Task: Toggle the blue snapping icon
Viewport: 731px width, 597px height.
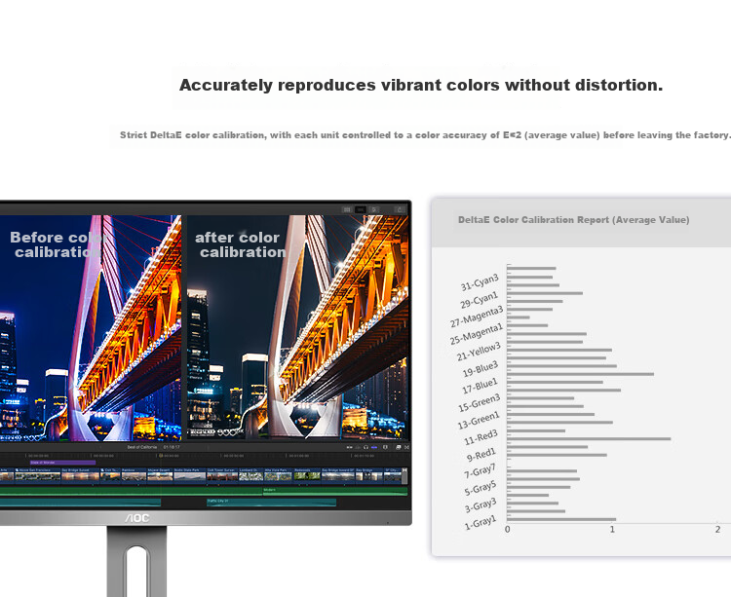Action: 374,447
